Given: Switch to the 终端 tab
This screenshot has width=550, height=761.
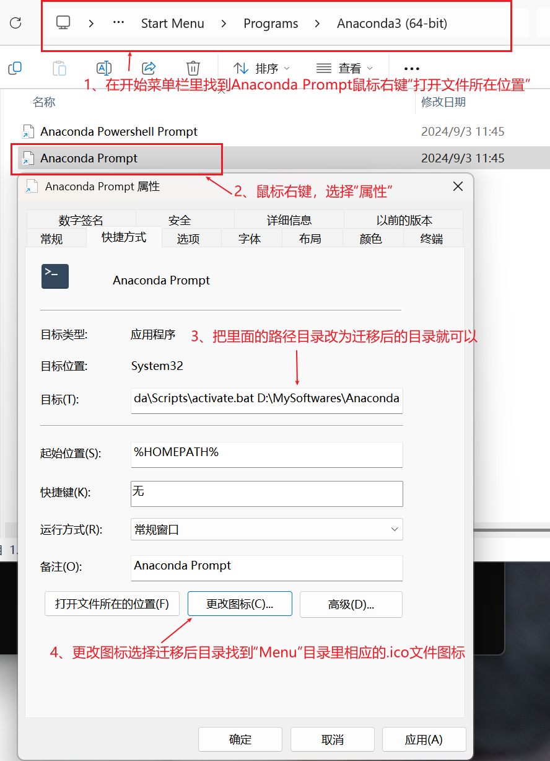Looking at the screenshot, I should click(431, 239).
